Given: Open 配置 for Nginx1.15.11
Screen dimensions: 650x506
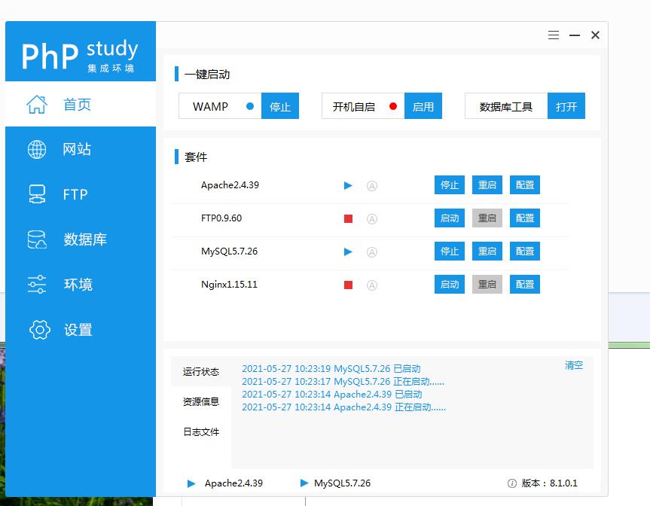Looking at the screenshot, I should click(x=525, y=285).
